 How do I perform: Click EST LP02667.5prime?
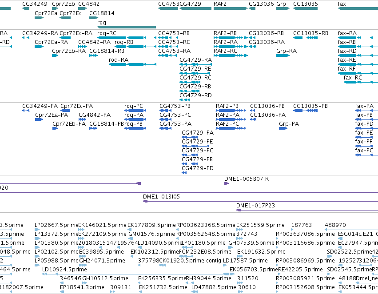(37, 230)
